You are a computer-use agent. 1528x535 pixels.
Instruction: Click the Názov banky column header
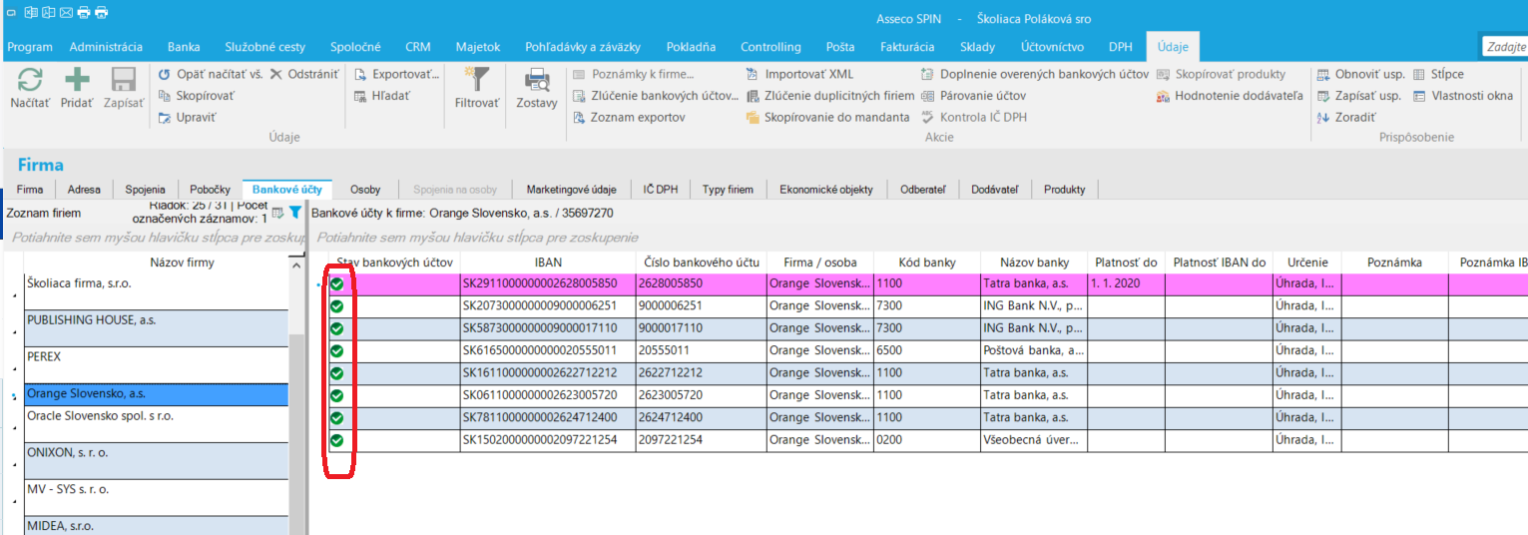click(x=1034, y=263)
